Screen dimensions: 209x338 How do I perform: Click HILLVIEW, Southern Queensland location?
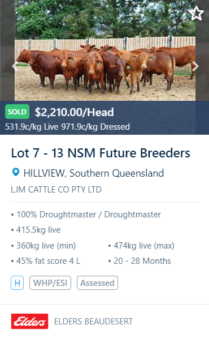point(94,173)
